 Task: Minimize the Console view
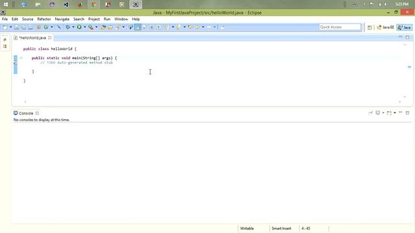(401, 113)
